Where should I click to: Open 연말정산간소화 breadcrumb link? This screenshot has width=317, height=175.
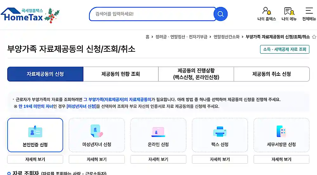226,37
